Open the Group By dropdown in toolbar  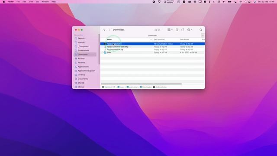point(170,30)
